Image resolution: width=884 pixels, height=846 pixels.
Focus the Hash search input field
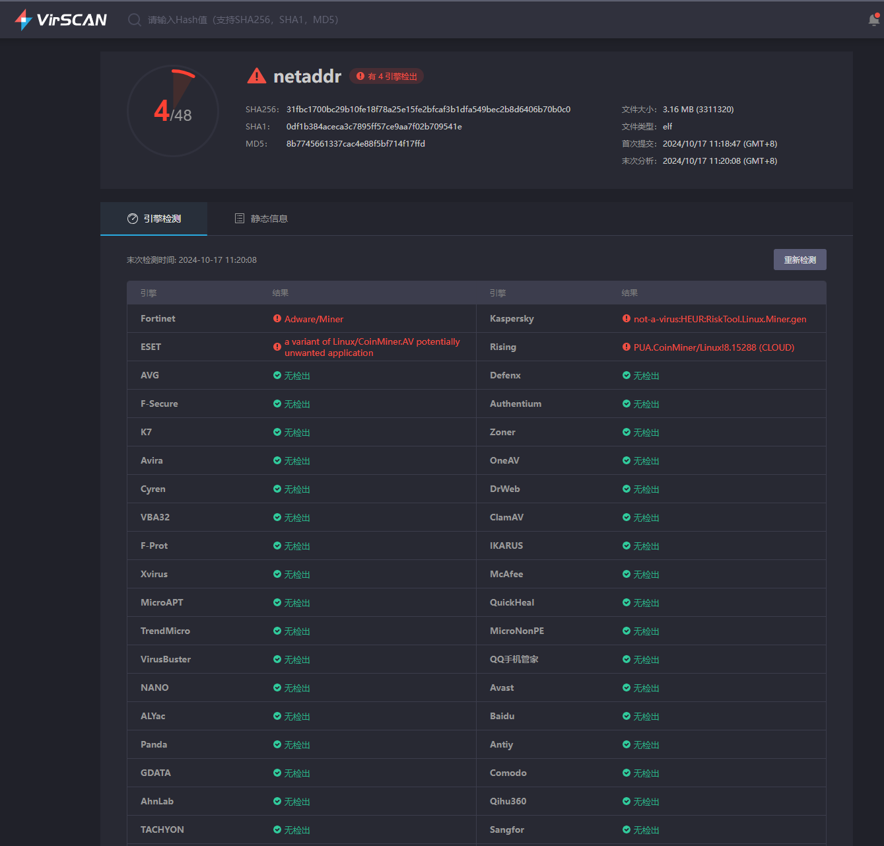[x=243, y=20]
